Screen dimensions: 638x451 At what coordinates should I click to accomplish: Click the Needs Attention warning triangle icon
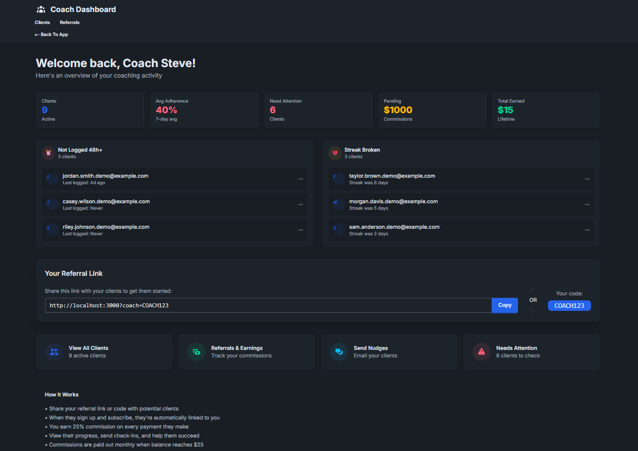(481, 352)
